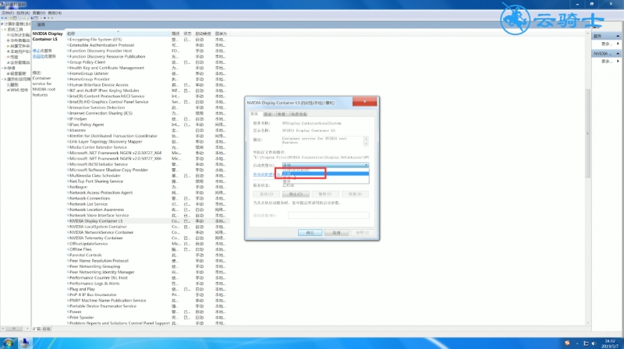Open the 查看(V) menu
Screen dimensions: 624x349
click(38, 13)
